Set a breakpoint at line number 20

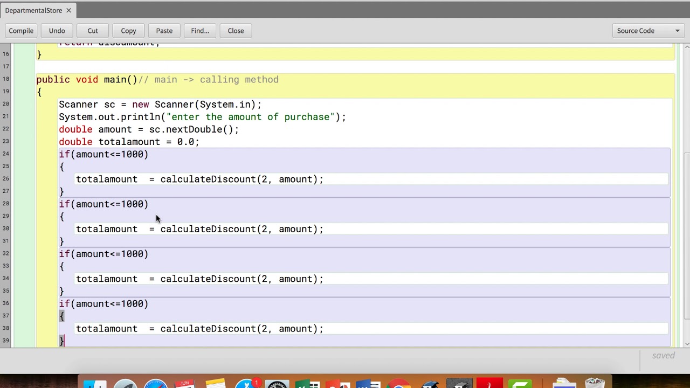pyautogui.click(x=5, y=104)
